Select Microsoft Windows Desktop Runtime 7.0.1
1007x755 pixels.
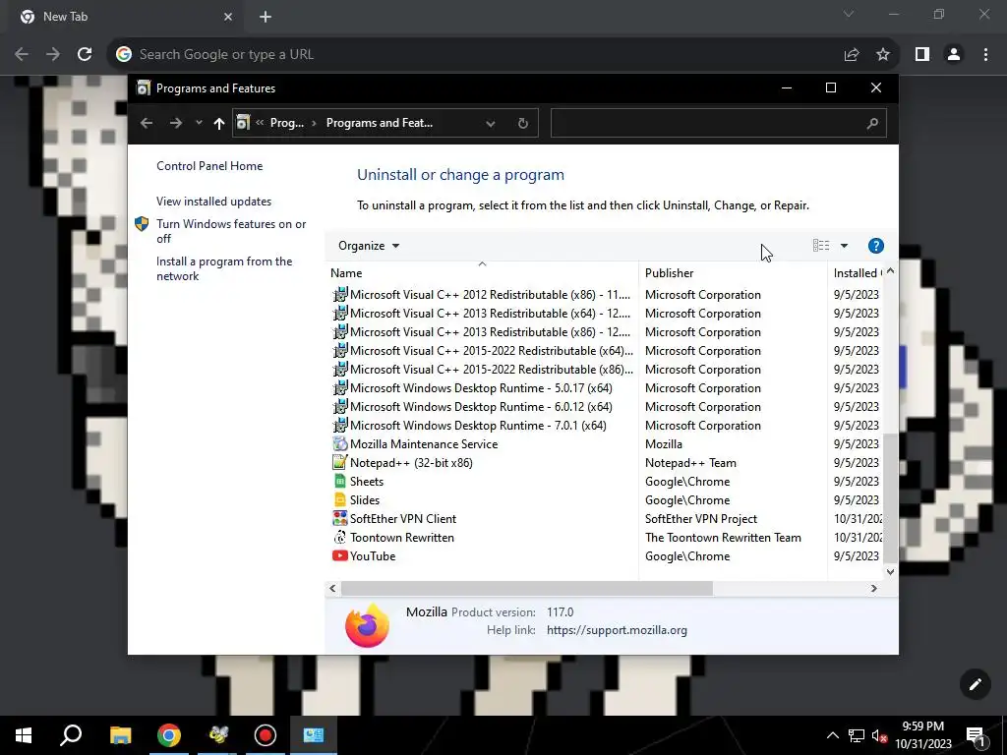(469, 425)
